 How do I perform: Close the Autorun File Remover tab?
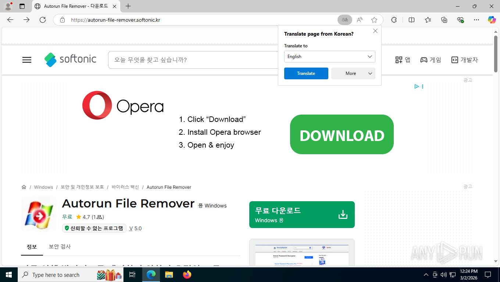click(x=115, y=6)
